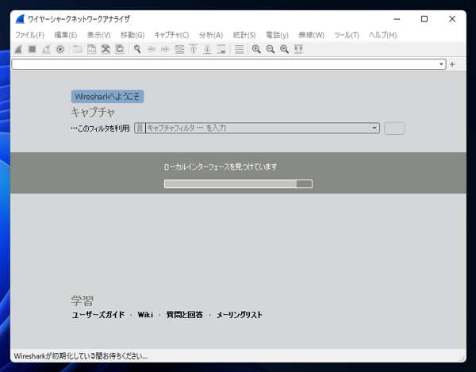Viewport: 476px width, 372px height.
Task: Open the 統計(S) menu
Action: point(244,35)
